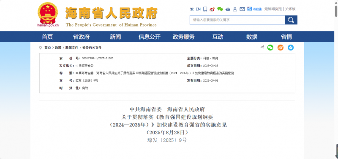Screen dimensions: 338x159
Task: Open the 新闻 navigation menu
Action: pos(115,37)
